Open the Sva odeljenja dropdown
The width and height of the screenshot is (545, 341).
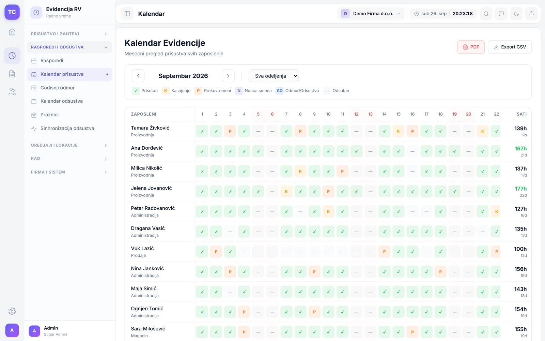274,76
